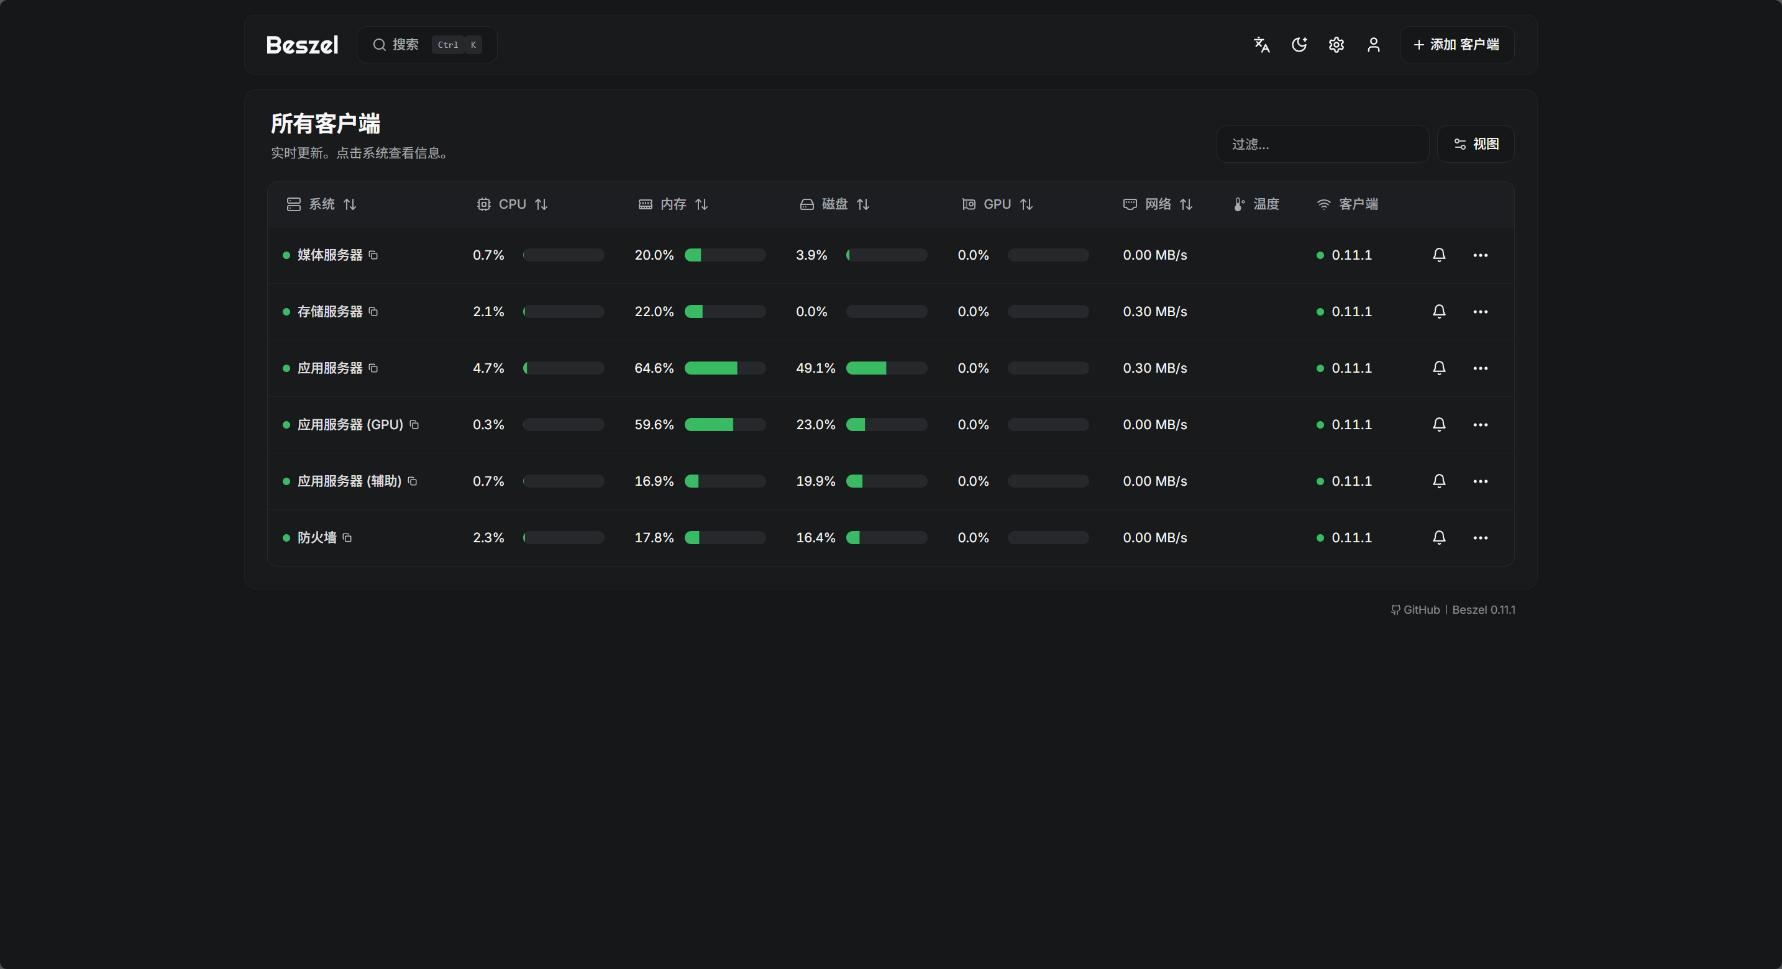Click 存储服务器 network value 0.30 MB/s

tap(1154, 312)
